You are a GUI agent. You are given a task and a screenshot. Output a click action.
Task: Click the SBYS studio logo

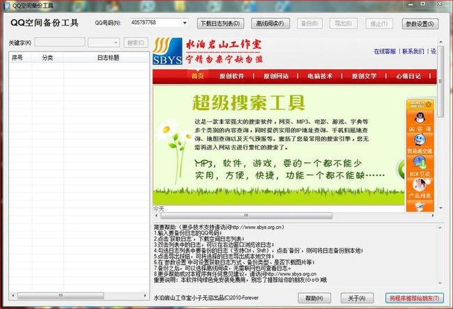[x=167, y=51]
